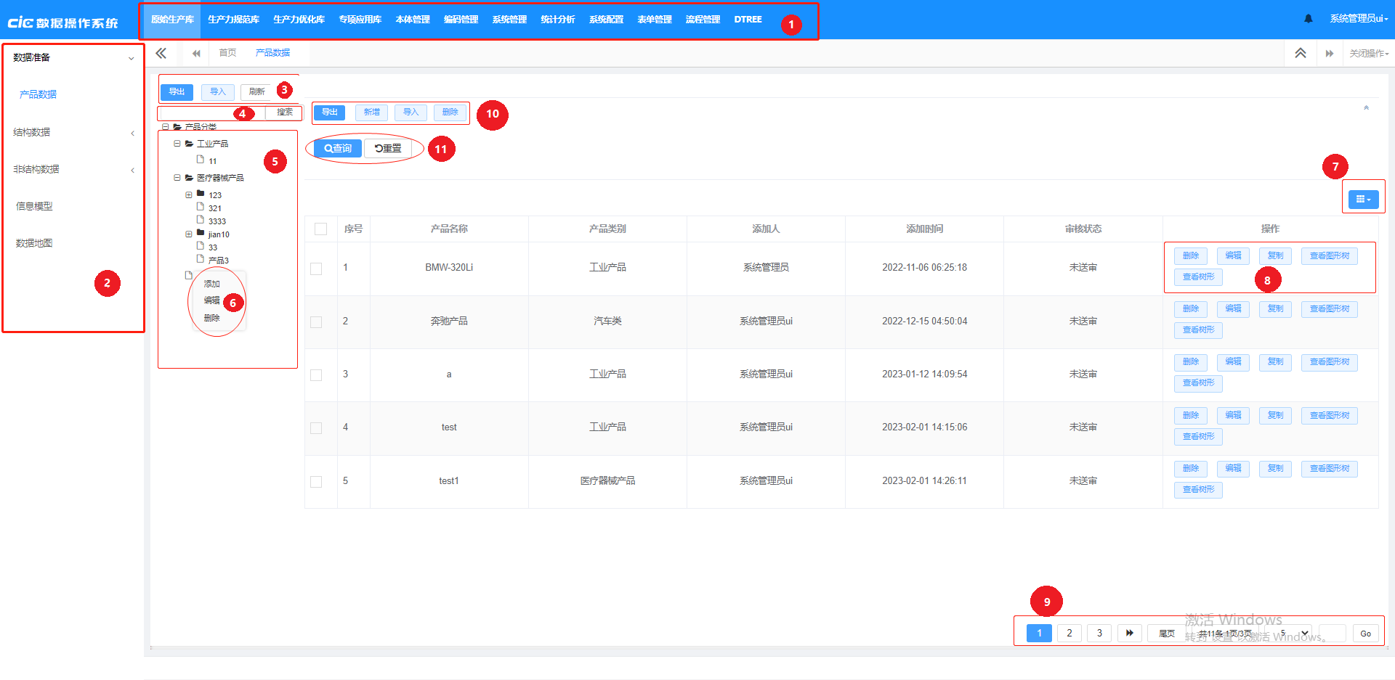Open the column display grid dropdown
The width and height of the screenshot is (1395, 680).
click(1363, 199)
